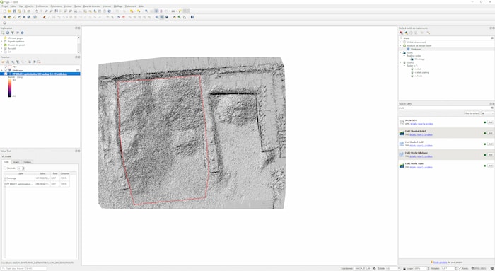Click the Explorateur refresh icon
This screenshot has height=271, width=495.
[8, 33]
